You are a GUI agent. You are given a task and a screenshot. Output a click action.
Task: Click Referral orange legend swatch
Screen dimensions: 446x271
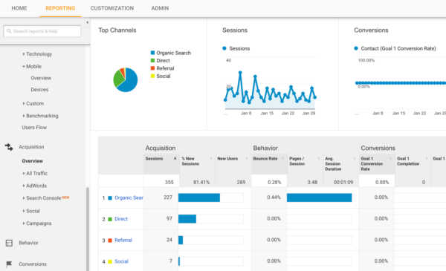tap(152, 68)
